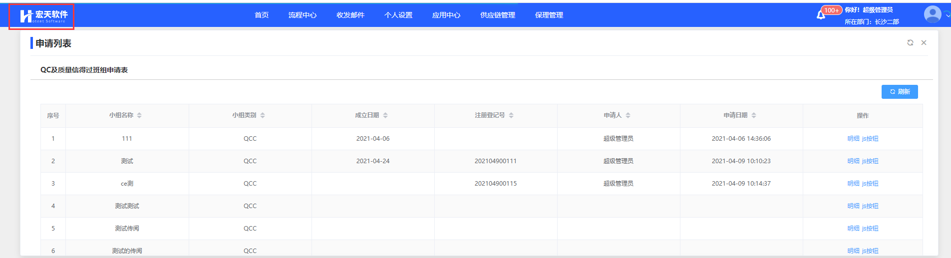Open the notification bell with 100+ badge
Viewport: 951px width, 258px height.
(x=821, y=15)
